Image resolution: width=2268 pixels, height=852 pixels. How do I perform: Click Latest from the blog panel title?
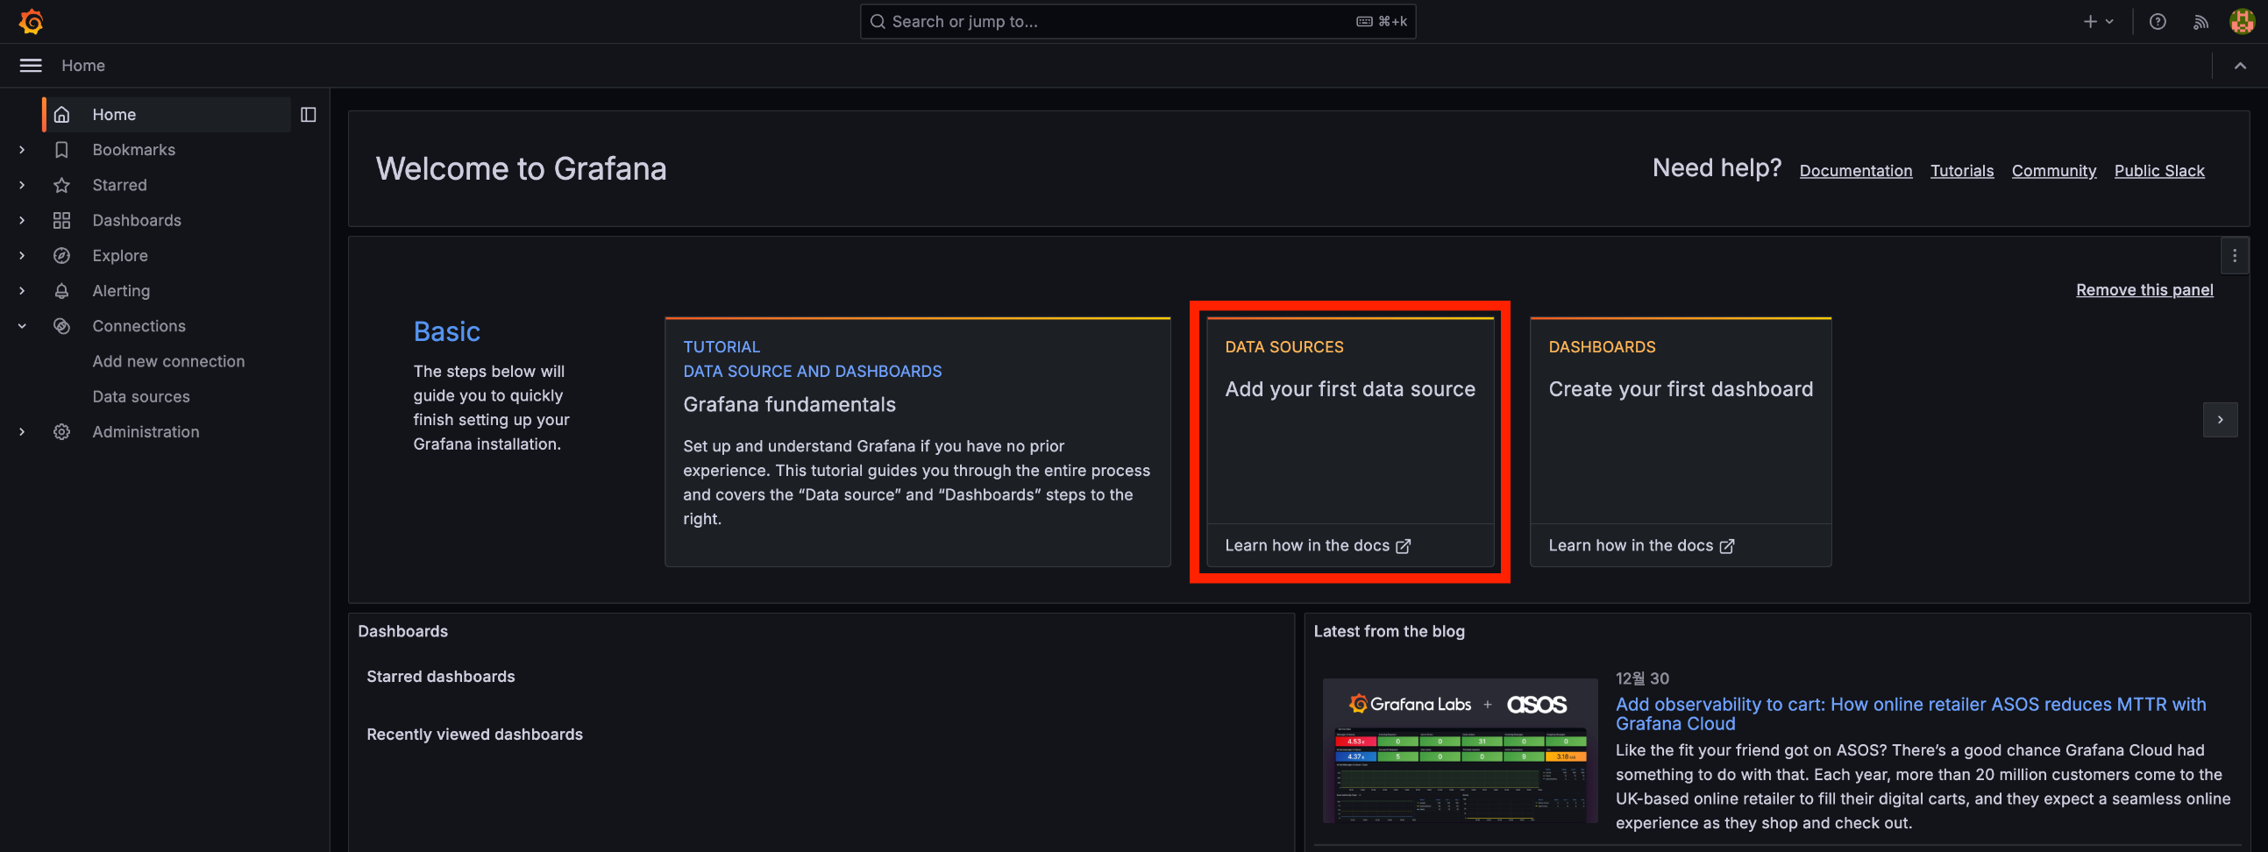click(x=1389, y=631)
